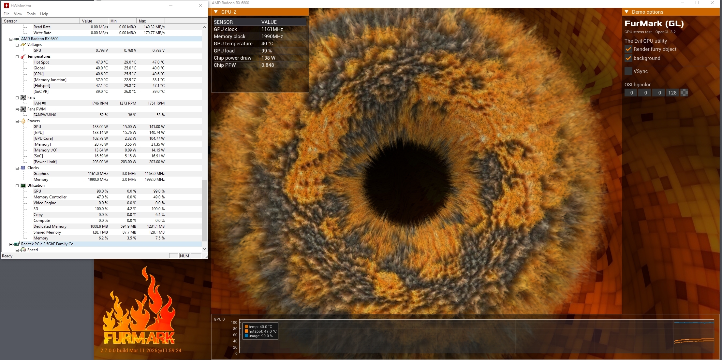This screenshot has height=360, width=722.
Task: Click the Utilization category icon
Action: (23, 185)
